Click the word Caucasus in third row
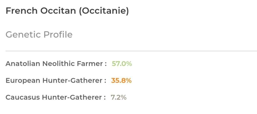This screenshot has width=257, height=114. point(23,97)
